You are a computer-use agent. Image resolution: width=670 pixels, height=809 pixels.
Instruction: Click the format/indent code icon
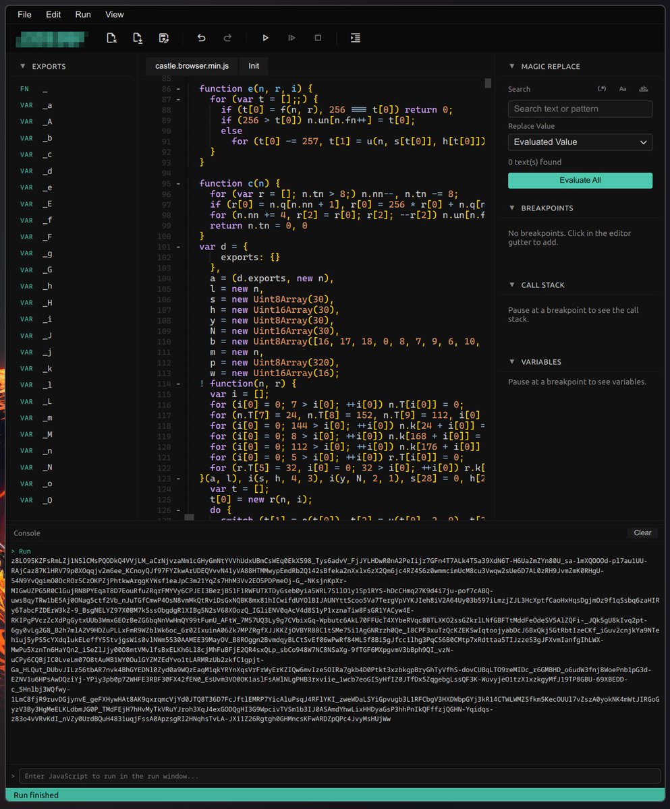point(356,38)
